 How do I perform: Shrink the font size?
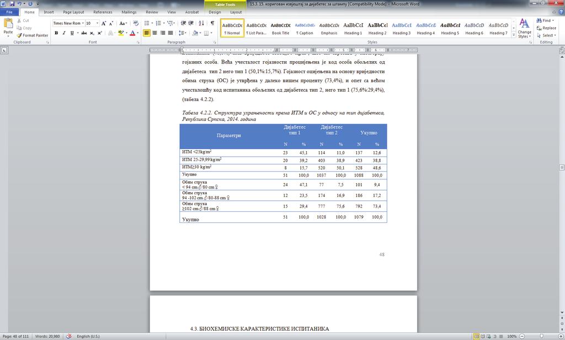click(x=111, y=23)
